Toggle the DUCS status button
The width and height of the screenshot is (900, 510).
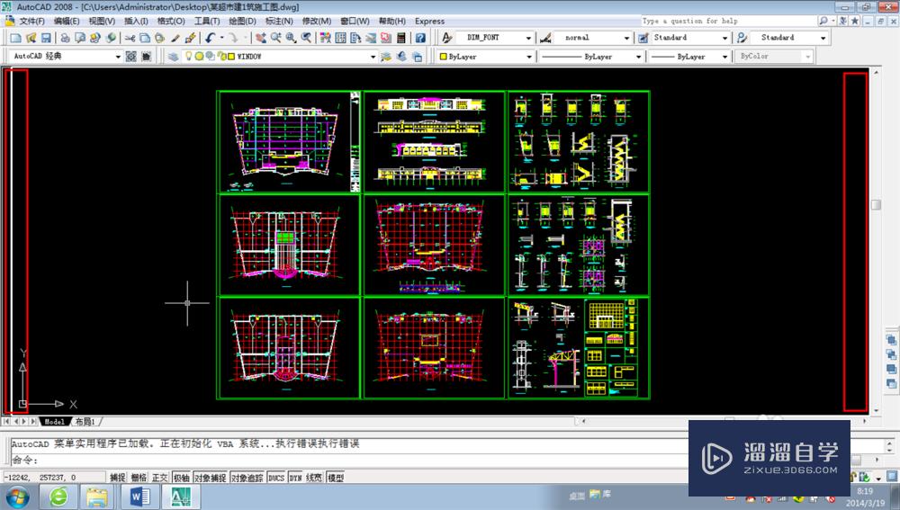[276, 478]
